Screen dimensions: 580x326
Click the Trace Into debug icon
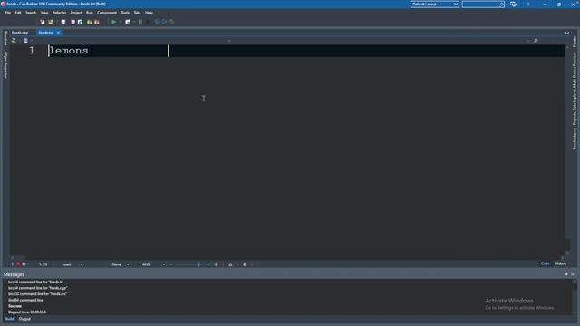[165, 22]
